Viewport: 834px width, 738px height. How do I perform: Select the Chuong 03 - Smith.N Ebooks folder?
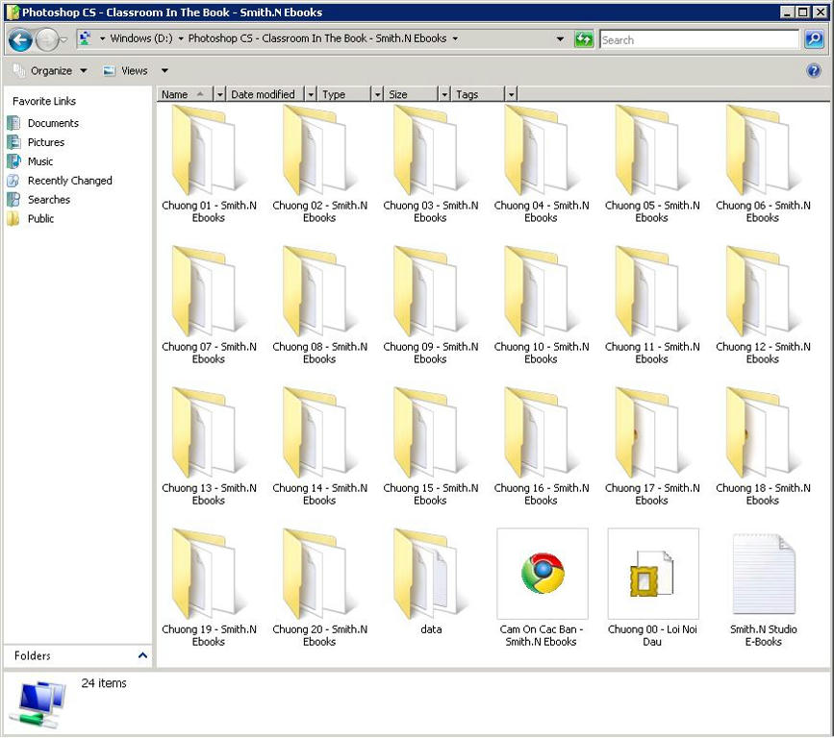coord(430,163)
